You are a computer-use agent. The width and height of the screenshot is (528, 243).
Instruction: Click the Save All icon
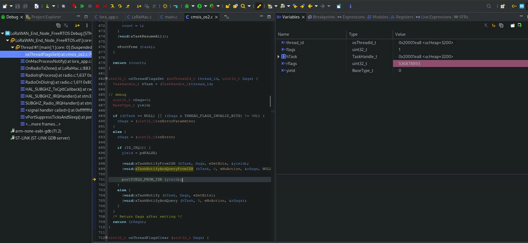(25, 6)
